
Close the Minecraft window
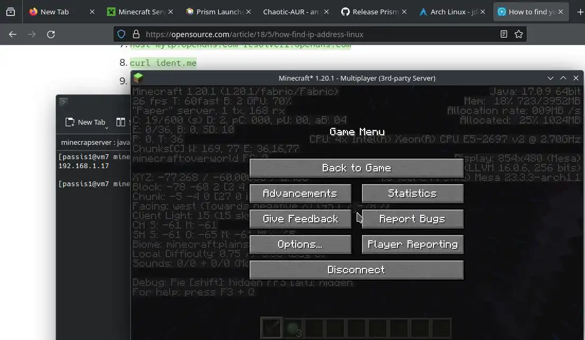coord(575,78)
